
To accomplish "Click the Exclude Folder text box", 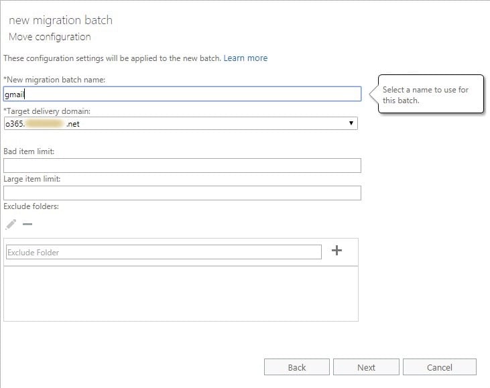I will 164,252.
